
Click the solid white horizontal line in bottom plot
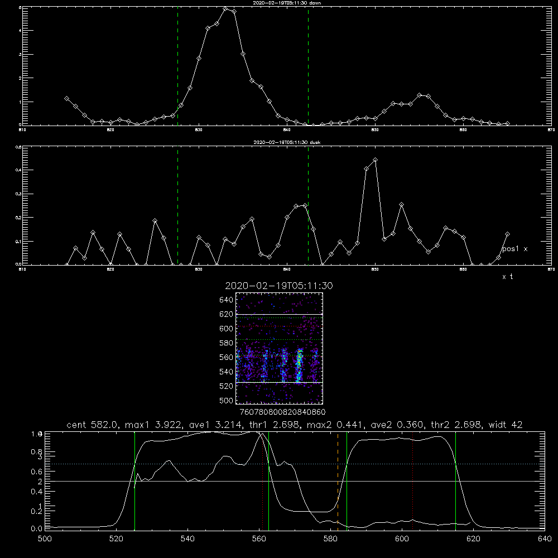click(294, 481)
